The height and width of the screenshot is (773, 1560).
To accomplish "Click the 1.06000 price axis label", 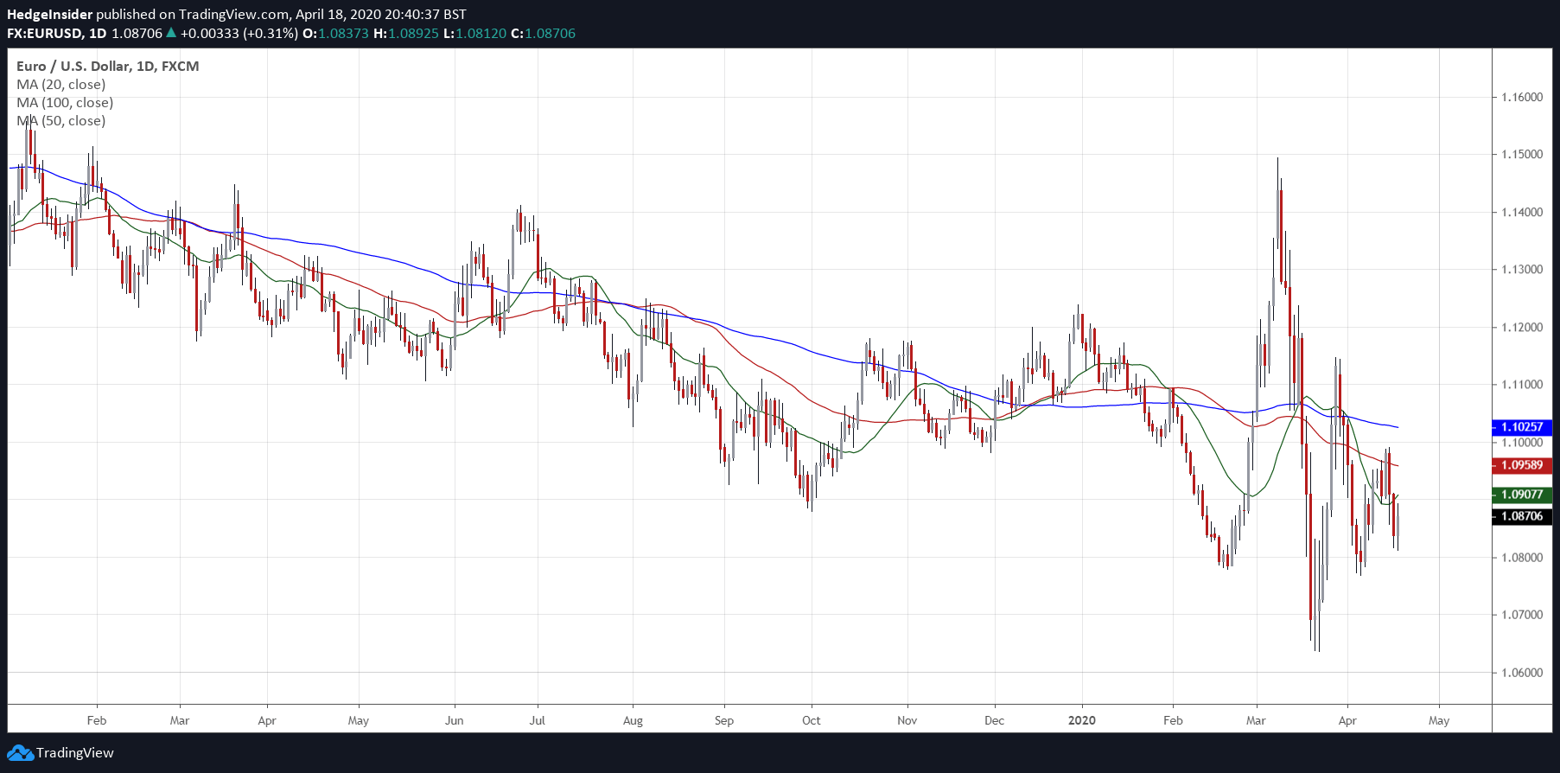I will [x=1521, y=673].
